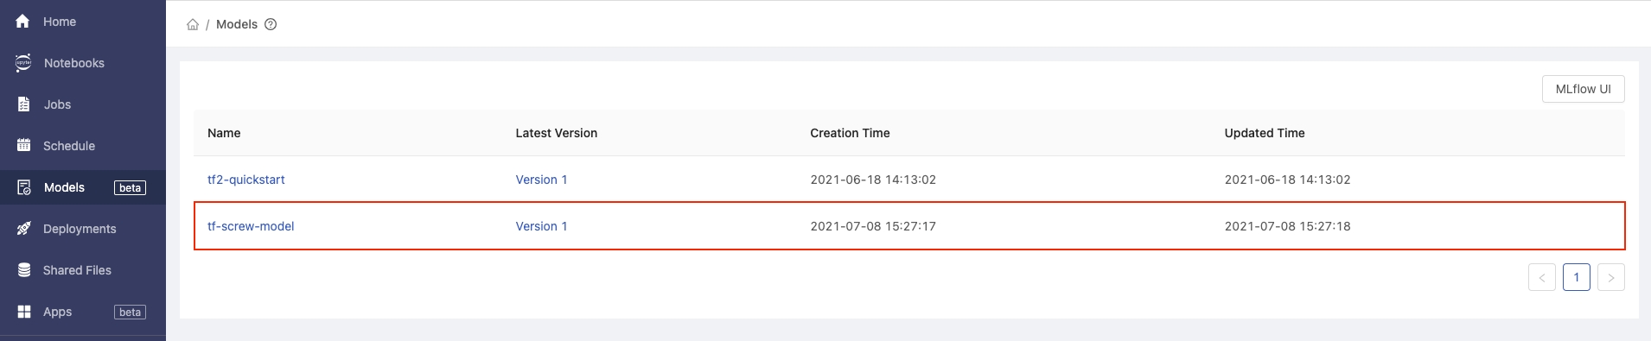Open the tf2-quickstart model link

(x=246, y=180)
